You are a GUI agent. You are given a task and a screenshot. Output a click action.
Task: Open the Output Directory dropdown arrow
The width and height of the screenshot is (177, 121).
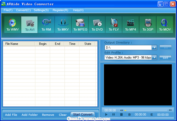pos(154,48)
